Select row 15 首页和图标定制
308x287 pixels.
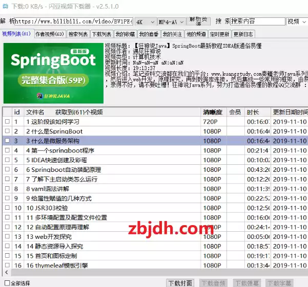(x=155, y=256)
